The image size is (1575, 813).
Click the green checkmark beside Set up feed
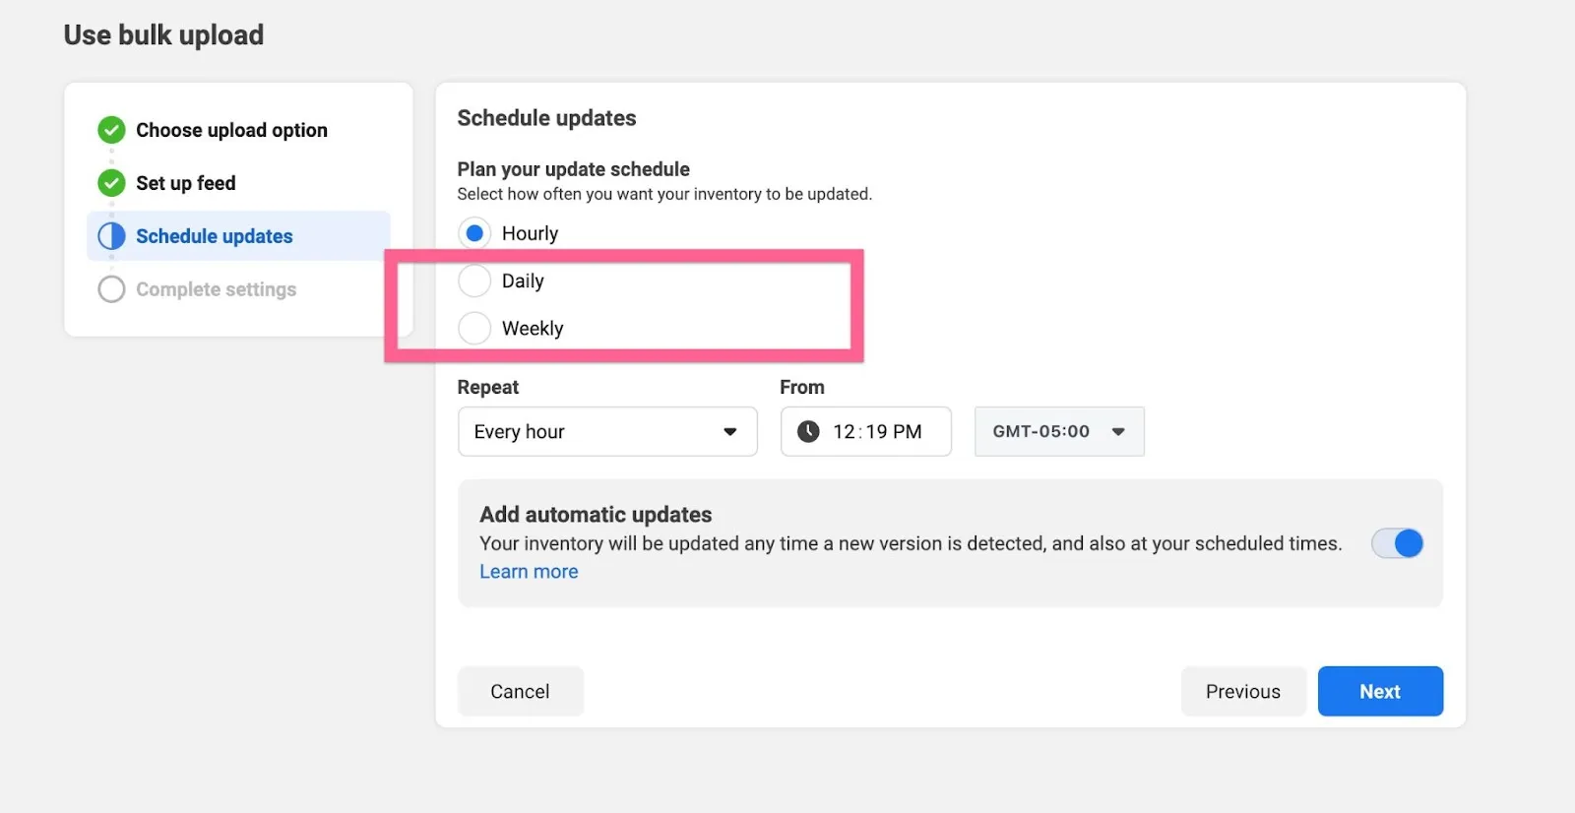111,183
